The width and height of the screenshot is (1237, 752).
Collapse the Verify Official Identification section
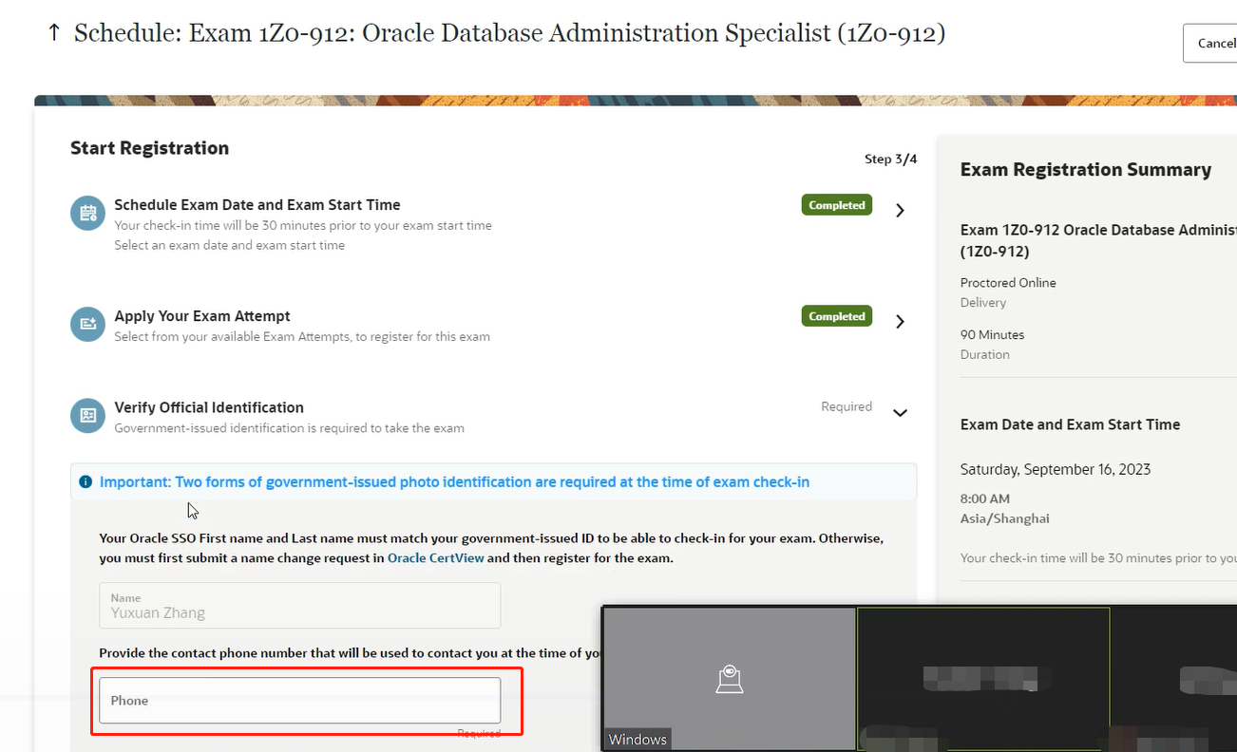coord(901,412)
